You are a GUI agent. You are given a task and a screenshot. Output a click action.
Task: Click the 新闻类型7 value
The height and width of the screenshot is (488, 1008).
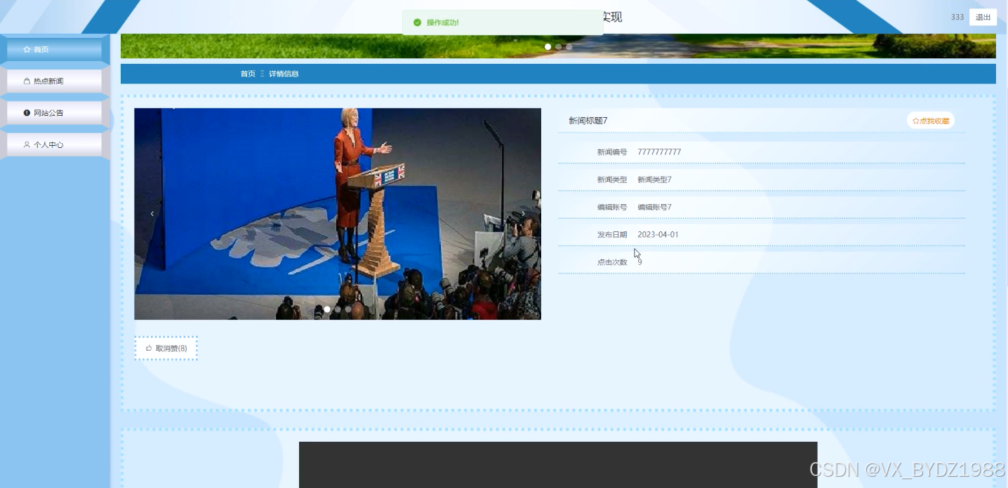coord(654,179)
